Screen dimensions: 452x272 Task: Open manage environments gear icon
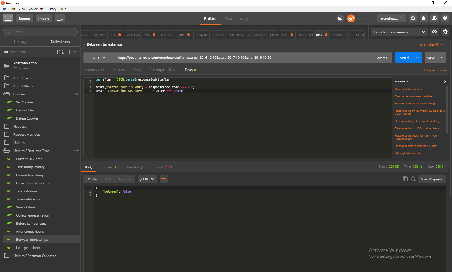tap(445, 32)
